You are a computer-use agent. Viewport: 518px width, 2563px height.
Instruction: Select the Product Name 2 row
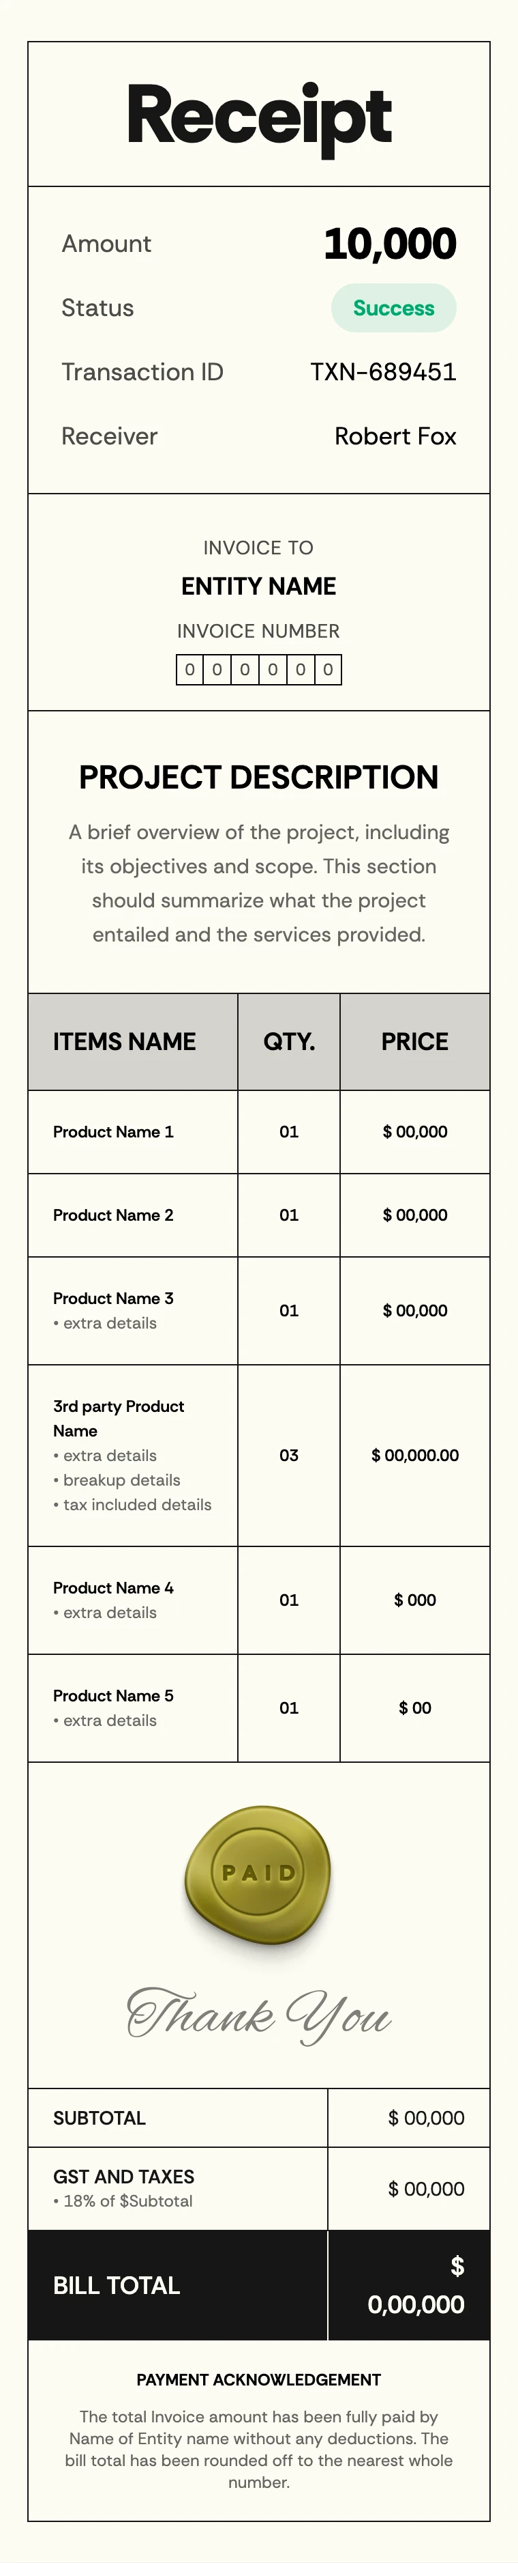(x=113, y=1215)
